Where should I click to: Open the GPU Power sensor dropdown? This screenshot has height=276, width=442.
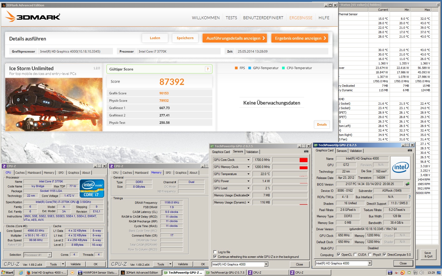pyautogui.click(x=248, y=181)
